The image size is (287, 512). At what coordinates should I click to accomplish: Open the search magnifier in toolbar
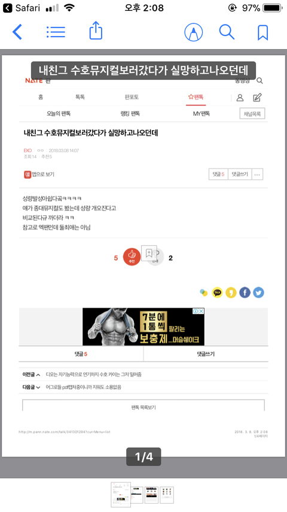tap(227, 32)
